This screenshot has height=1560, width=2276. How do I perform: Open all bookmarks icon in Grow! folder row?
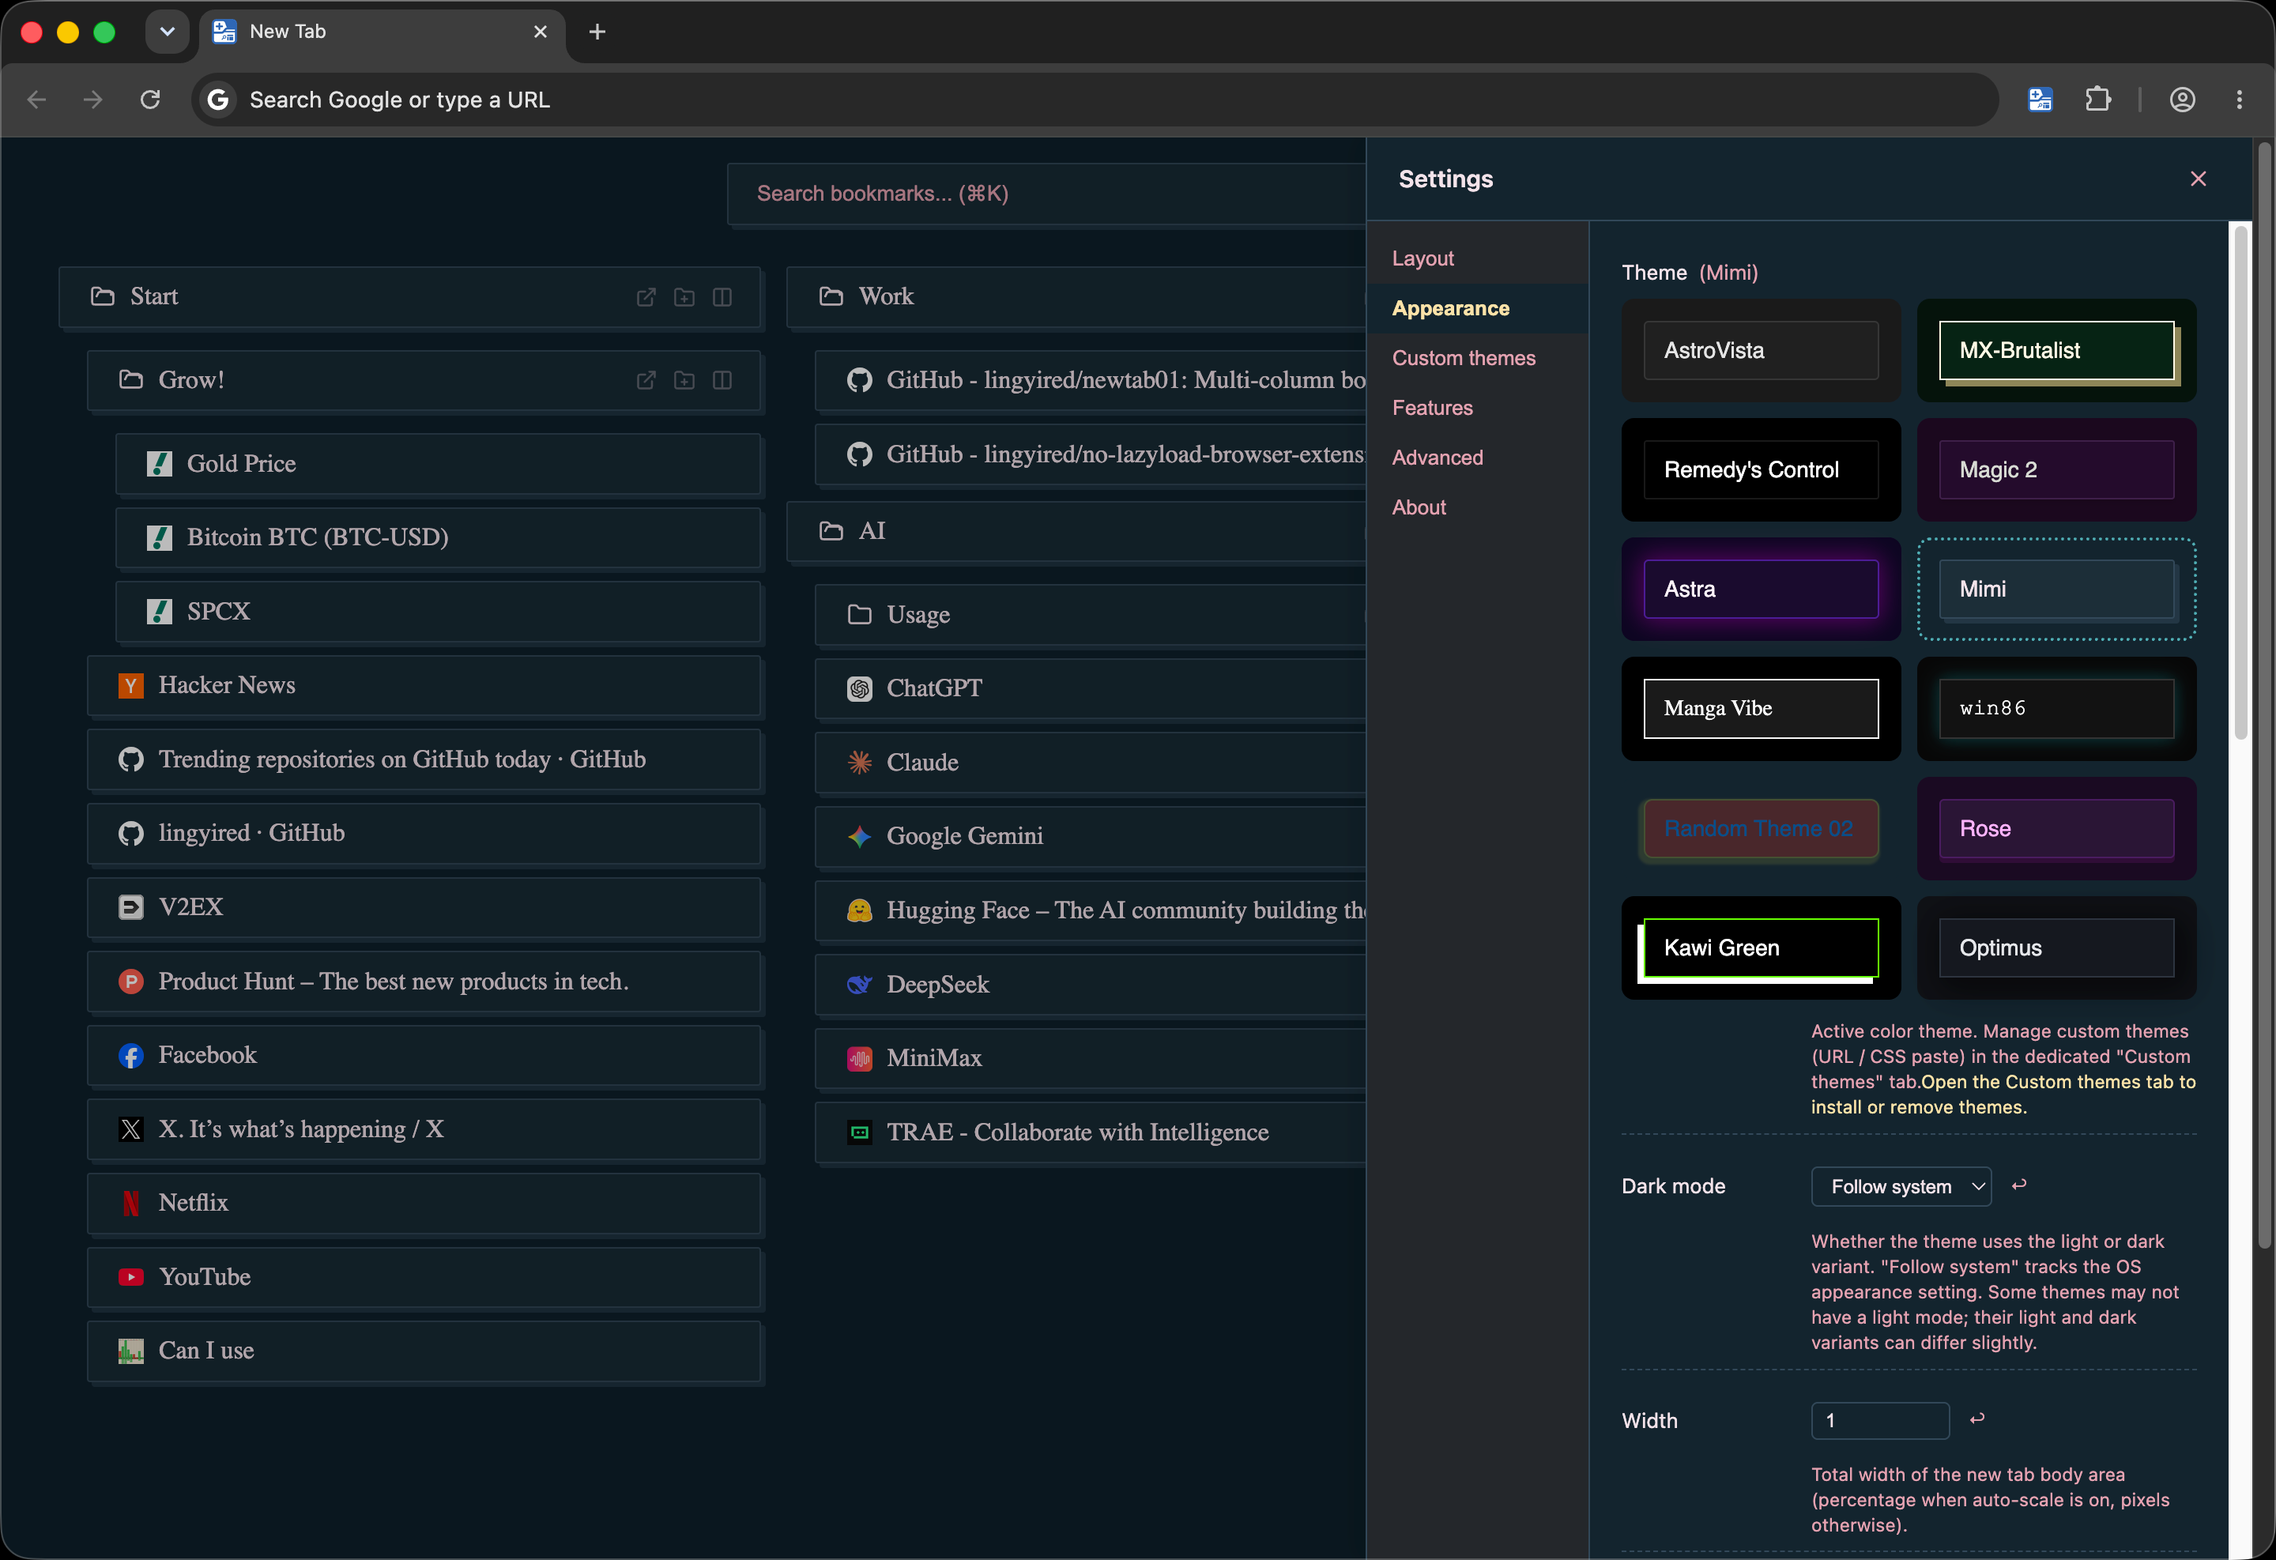click(x=646, y=380)
